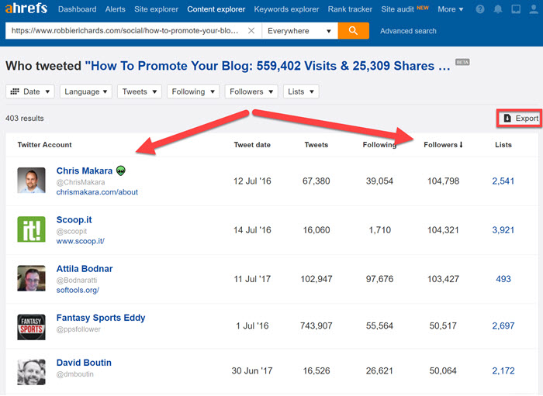Open the help question mark icon

point(480,10)
